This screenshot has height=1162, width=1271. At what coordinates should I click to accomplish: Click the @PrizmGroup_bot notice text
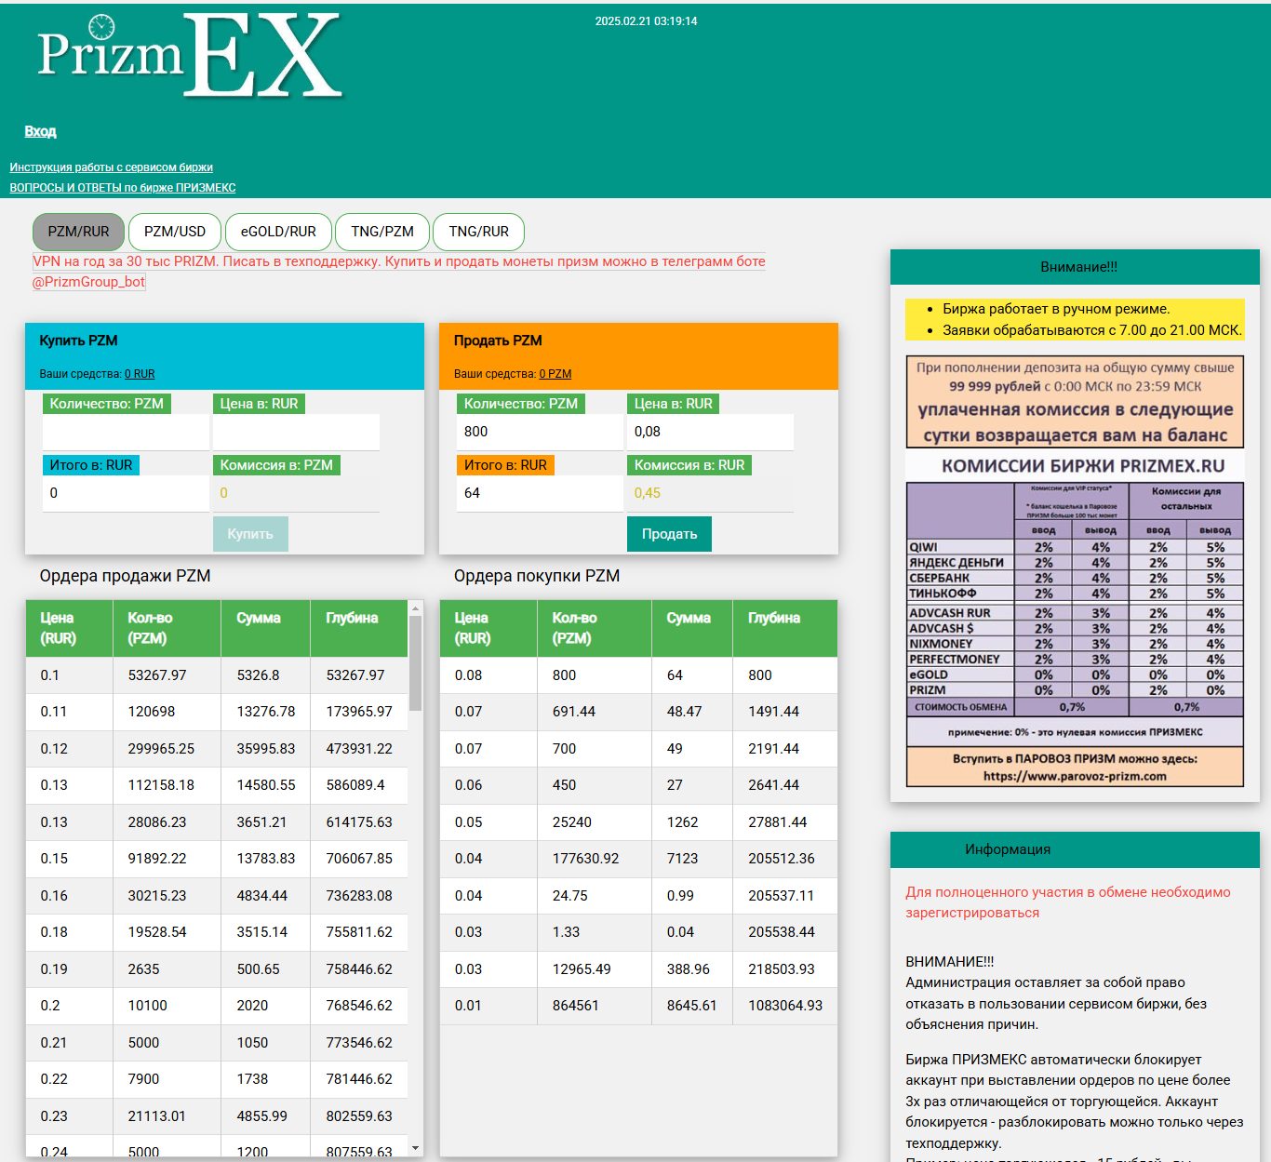(x=89, y=282)
